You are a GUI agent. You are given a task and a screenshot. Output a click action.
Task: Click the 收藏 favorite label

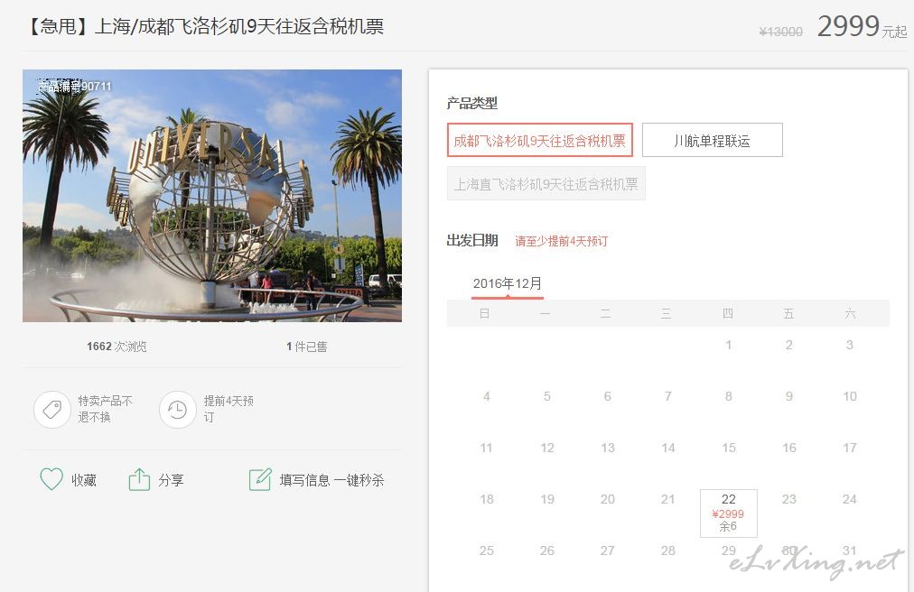[84, 480]
